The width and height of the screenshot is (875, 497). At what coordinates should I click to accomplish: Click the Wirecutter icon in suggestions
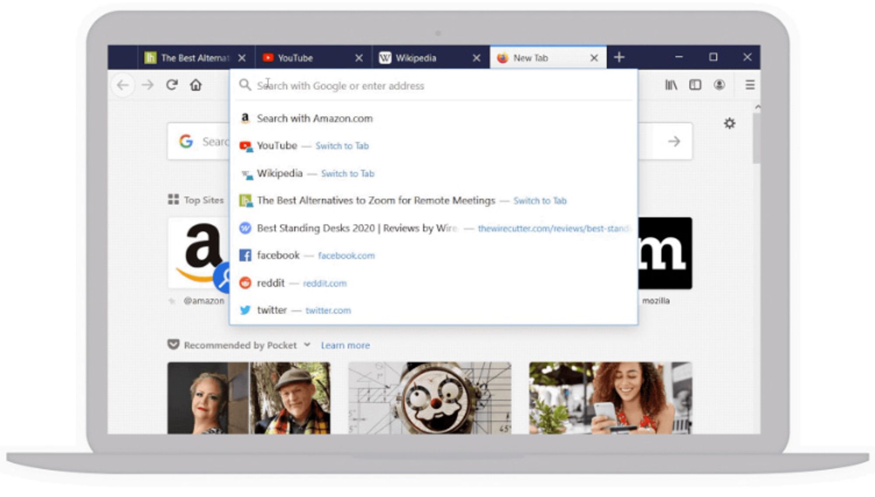(245, 228)
